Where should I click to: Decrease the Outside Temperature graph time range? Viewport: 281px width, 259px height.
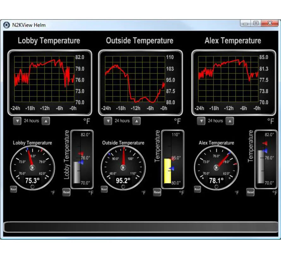coord(108,121)
